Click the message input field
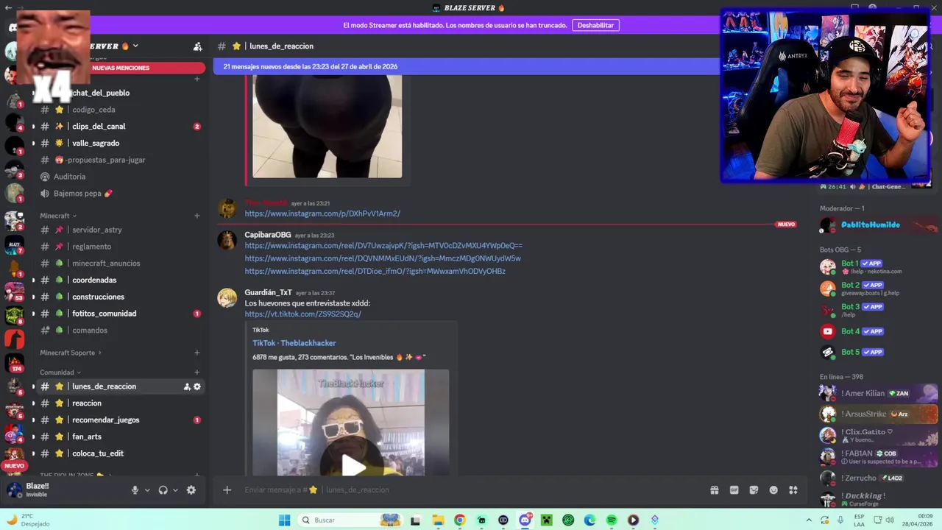The width and height of the screenshot is (942, 530). pos(471,490)
